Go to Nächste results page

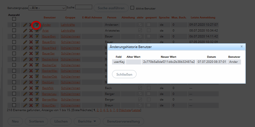tap(125, 110)
